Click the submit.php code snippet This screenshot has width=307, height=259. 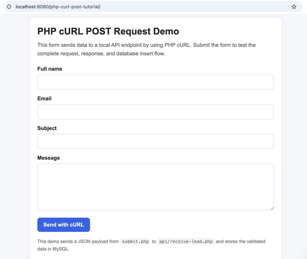(135, 242)
